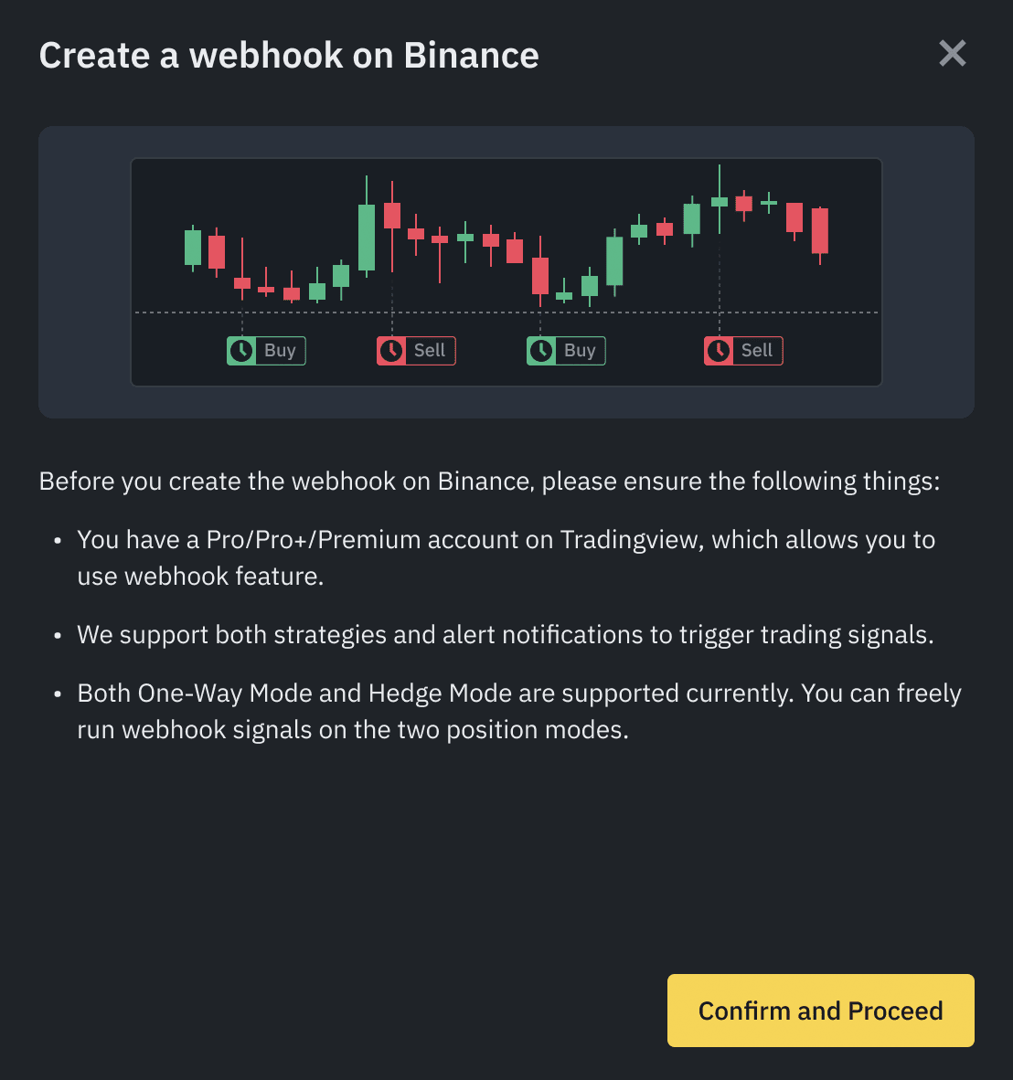Click the Confirm and Proceed button
The height and width of the screenshot is (1080, 1013).
point(820,1010)
